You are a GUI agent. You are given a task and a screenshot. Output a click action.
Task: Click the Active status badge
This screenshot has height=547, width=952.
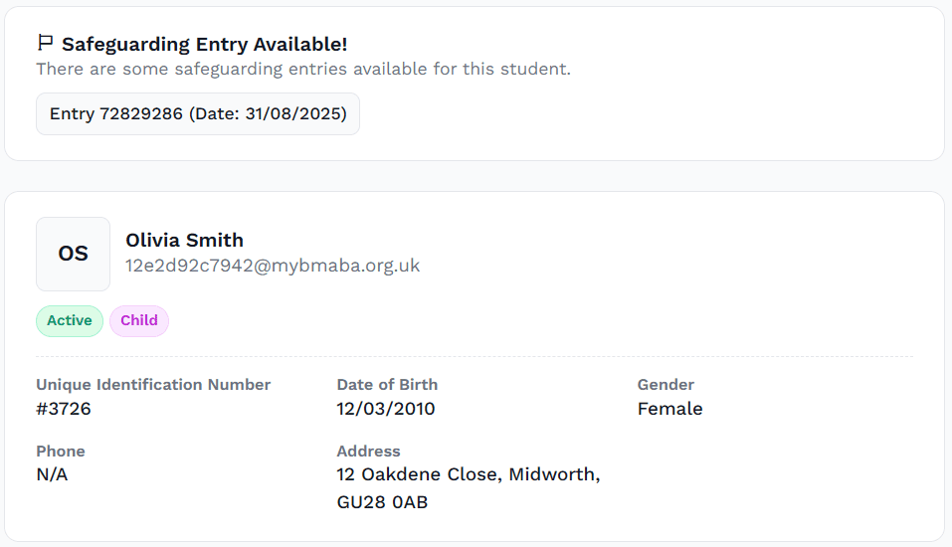point(70,320)
